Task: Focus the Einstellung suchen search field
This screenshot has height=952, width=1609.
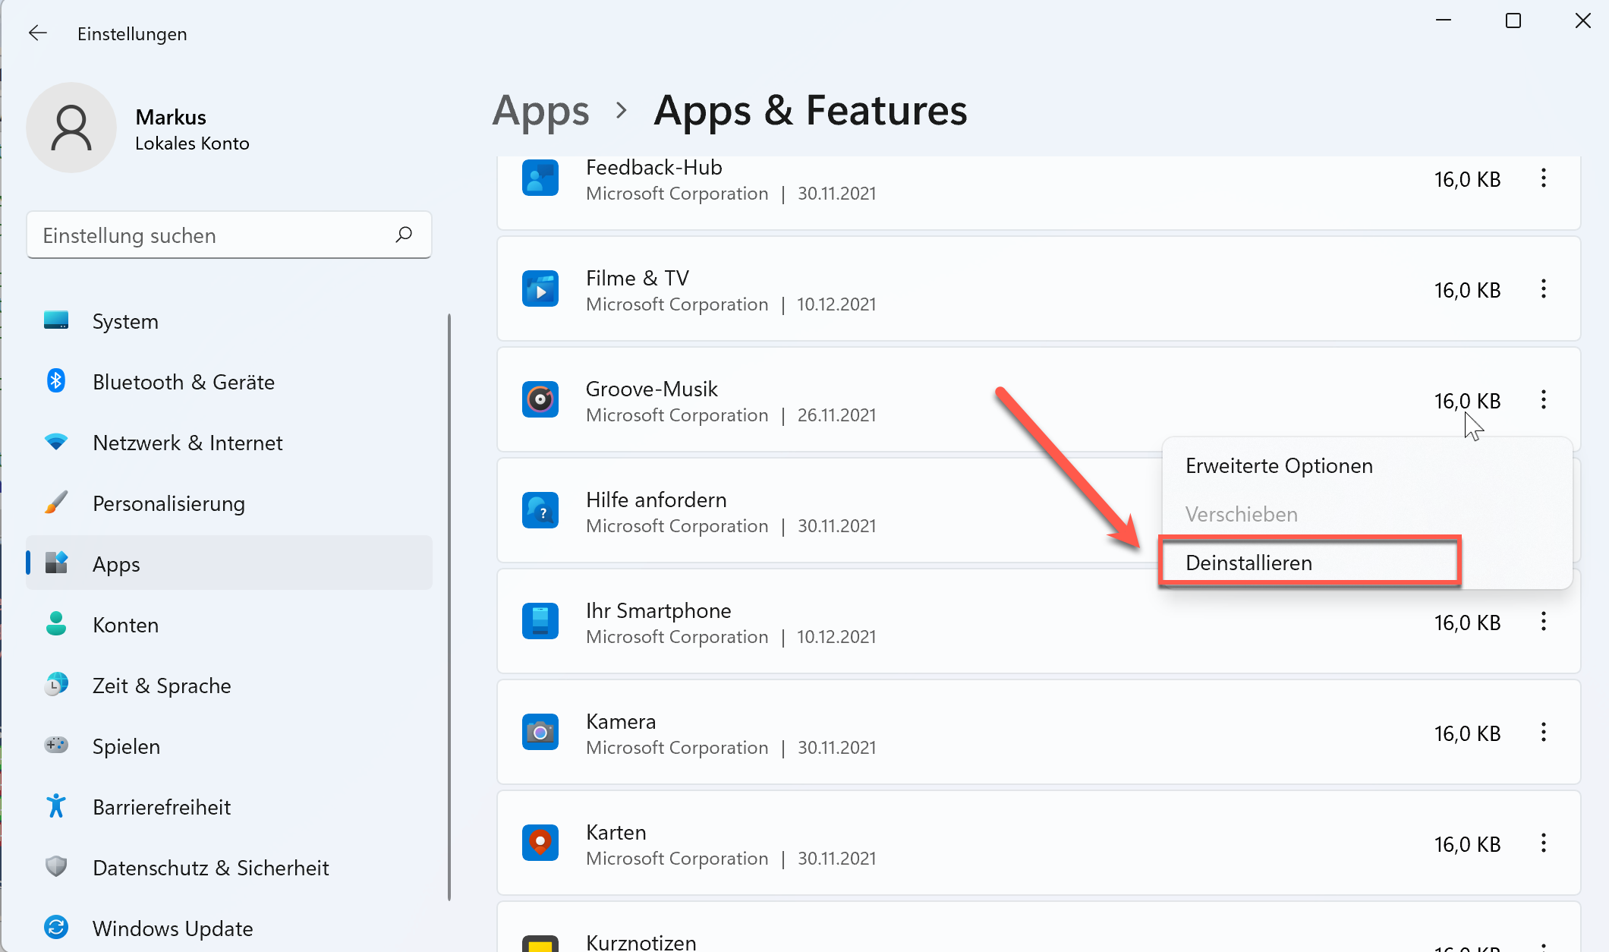Action: 229,235
